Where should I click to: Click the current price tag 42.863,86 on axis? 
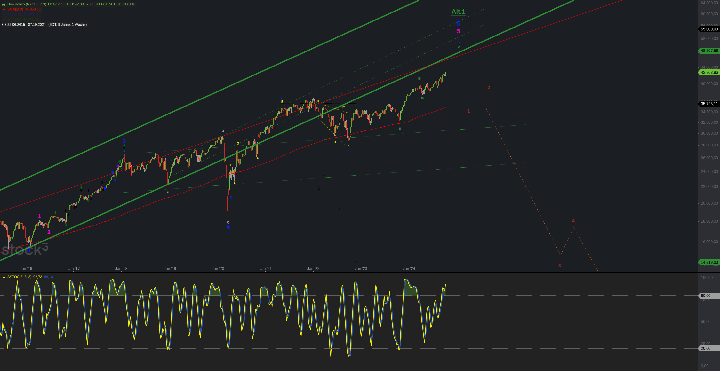coord(709,72)
